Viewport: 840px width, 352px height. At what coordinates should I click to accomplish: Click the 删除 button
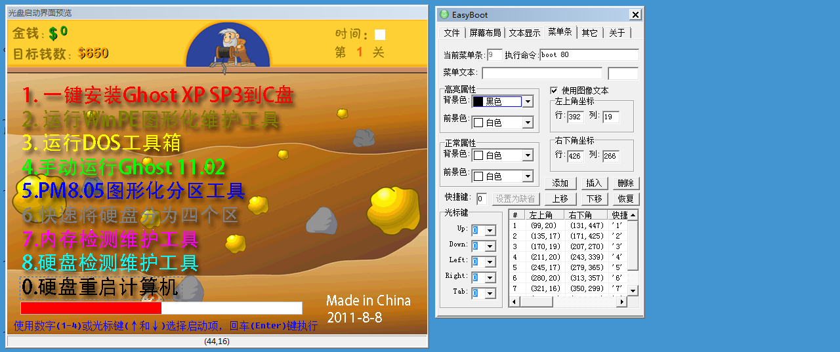tap(626, 184)
